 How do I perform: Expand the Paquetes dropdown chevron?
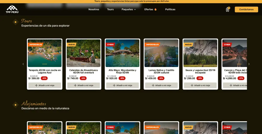(135, 9)
